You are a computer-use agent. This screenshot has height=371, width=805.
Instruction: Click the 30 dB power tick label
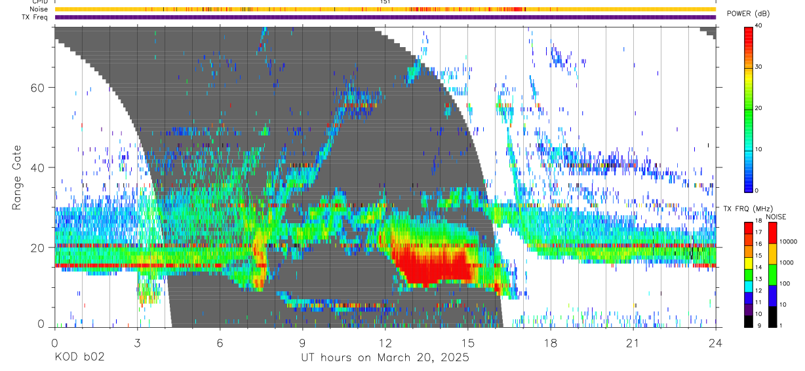click(x=759, y=67)
